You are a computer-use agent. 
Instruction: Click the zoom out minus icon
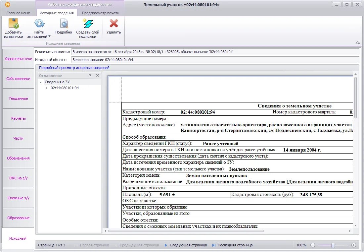[x=313, y=245]
